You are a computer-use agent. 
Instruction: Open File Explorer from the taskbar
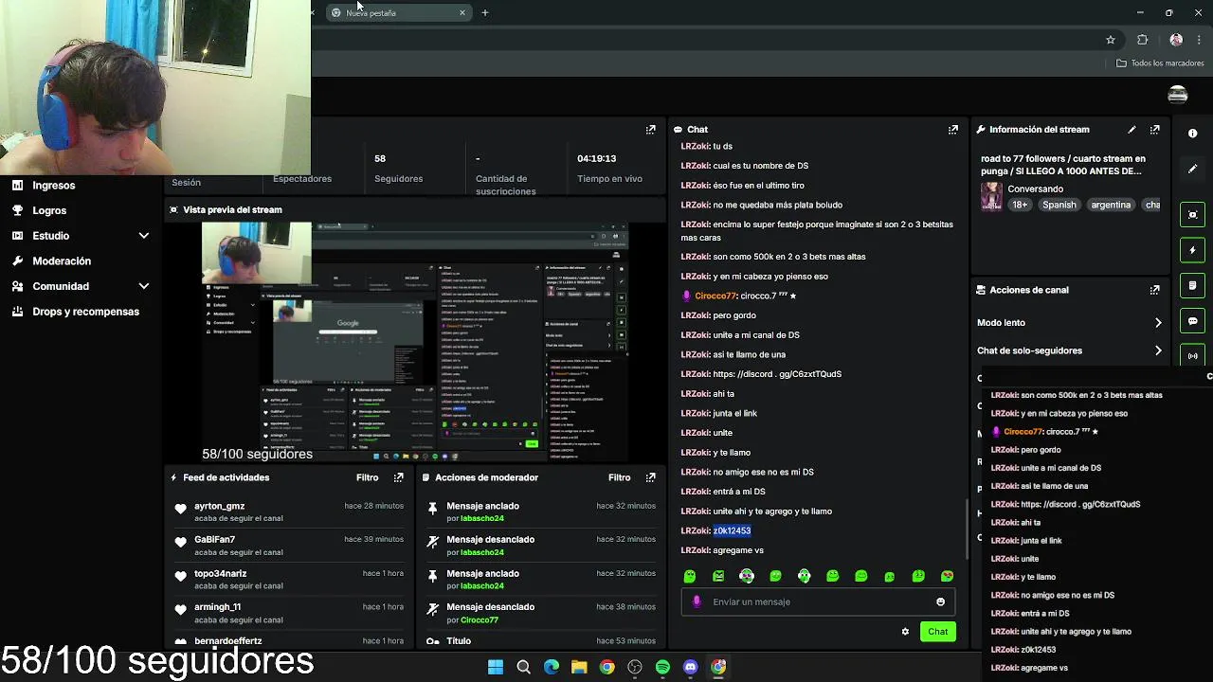[x=579, y=667]
